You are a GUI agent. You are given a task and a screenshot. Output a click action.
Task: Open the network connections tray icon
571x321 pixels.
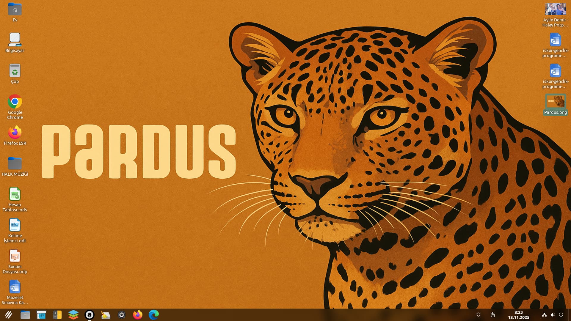pos(544,315)
